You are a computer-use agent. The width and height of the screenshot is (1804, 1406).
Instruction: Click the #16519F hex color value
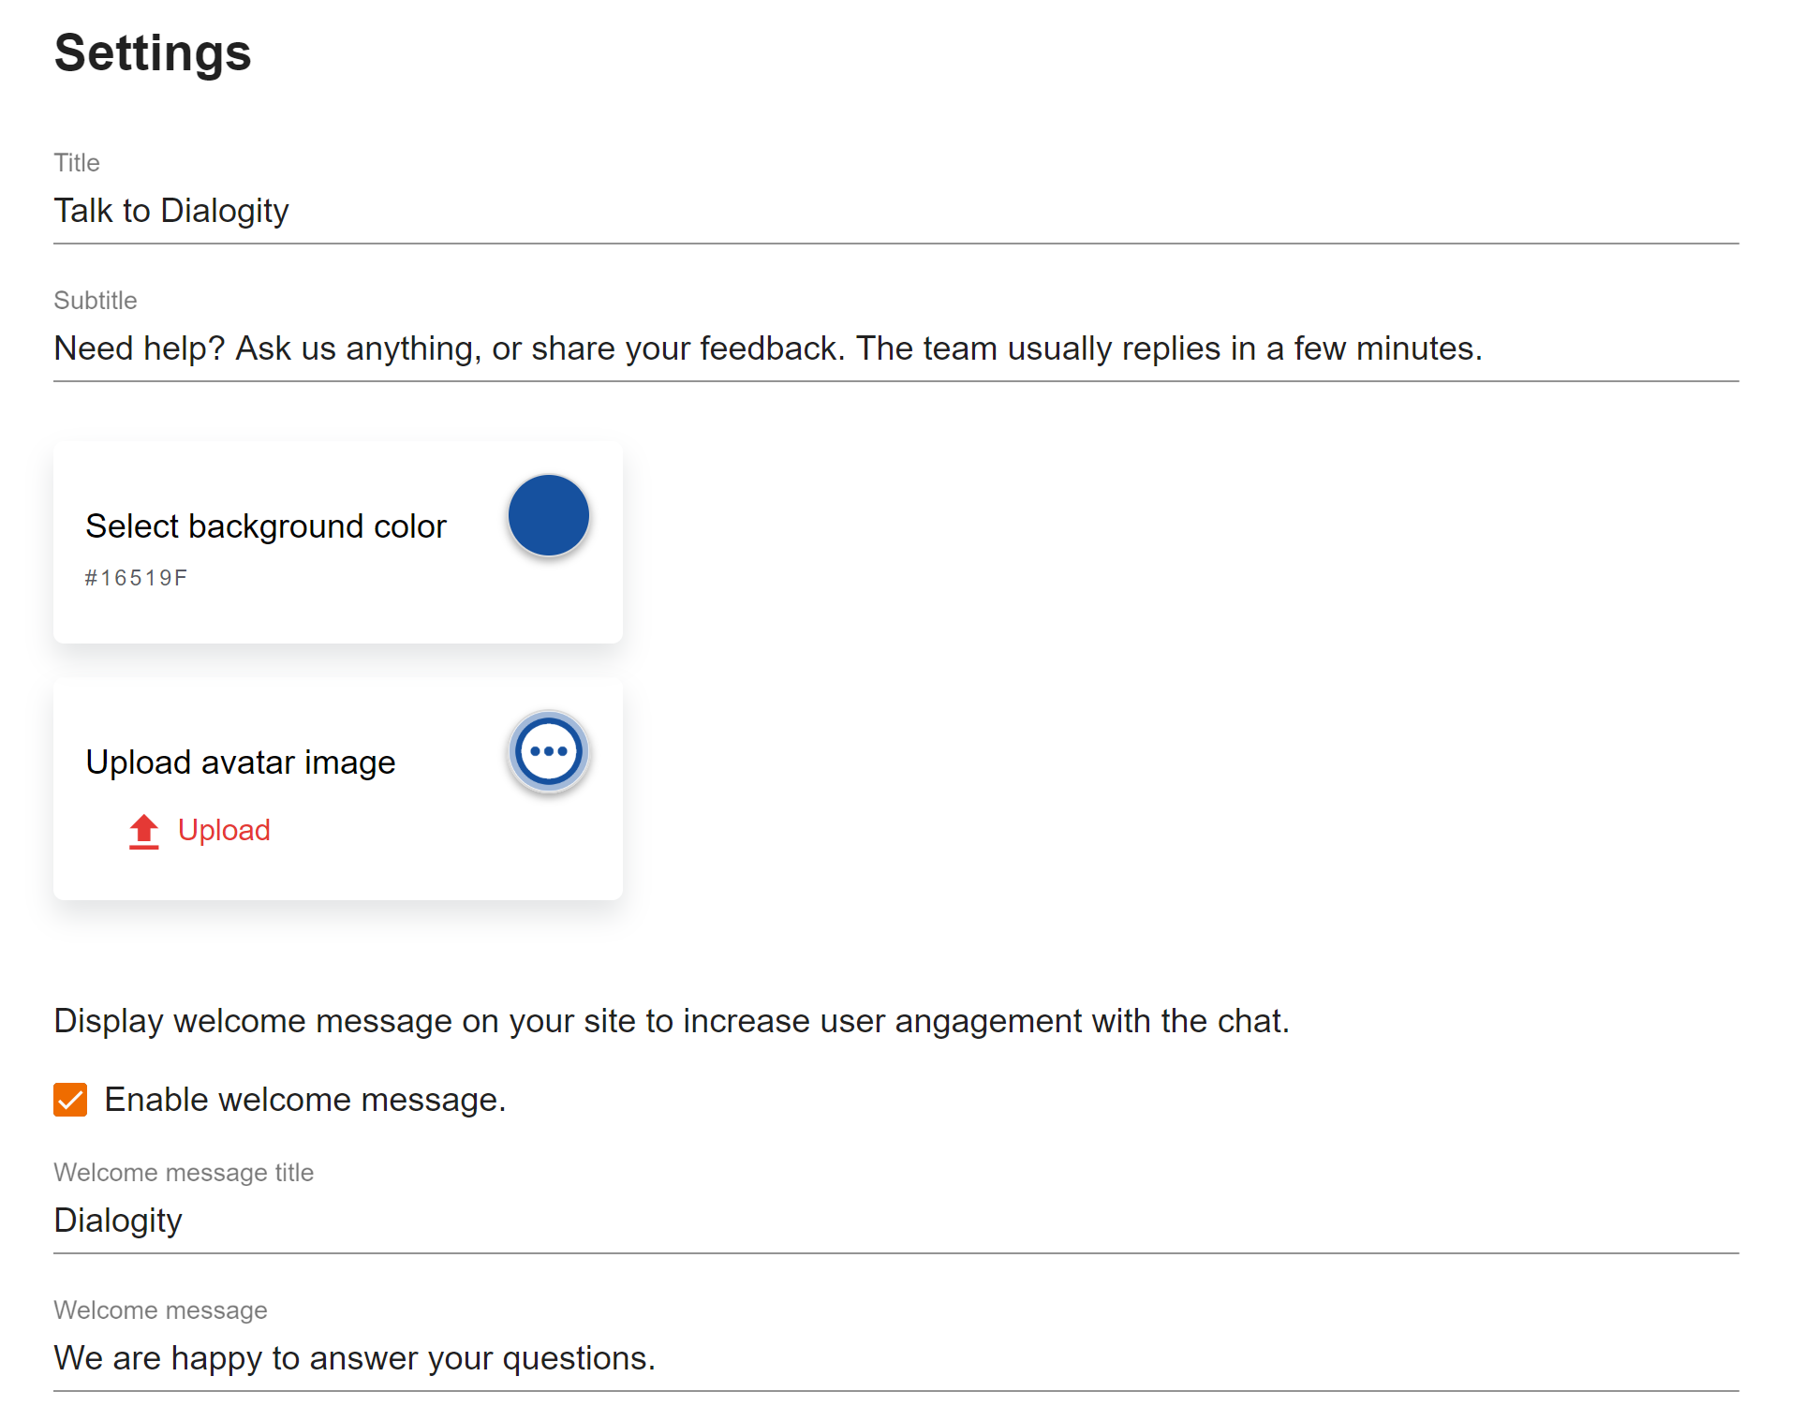[137, 578]
